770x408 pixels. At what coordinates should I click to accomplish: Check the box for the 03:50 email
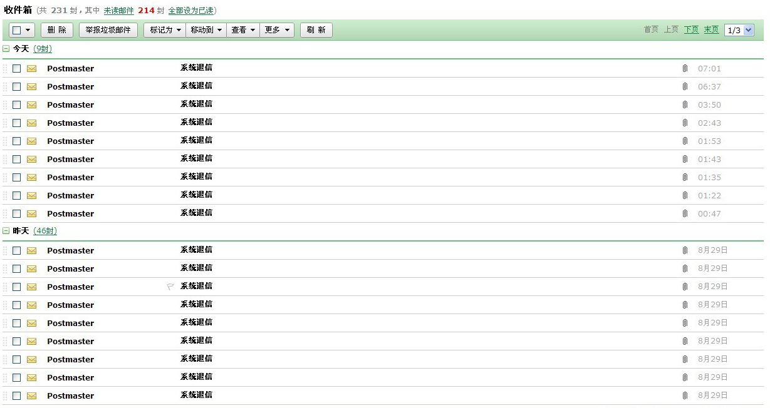click(x=17, y=105)
